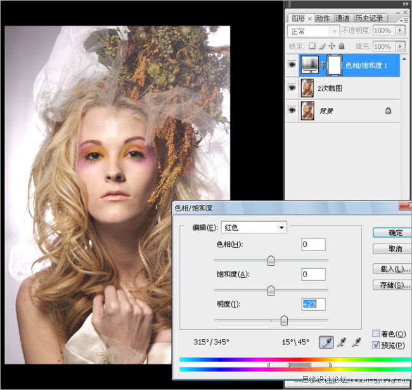Click the 明度 lightness slider handle
Viewport: 412px width, 390px height.
pos(284,320)
